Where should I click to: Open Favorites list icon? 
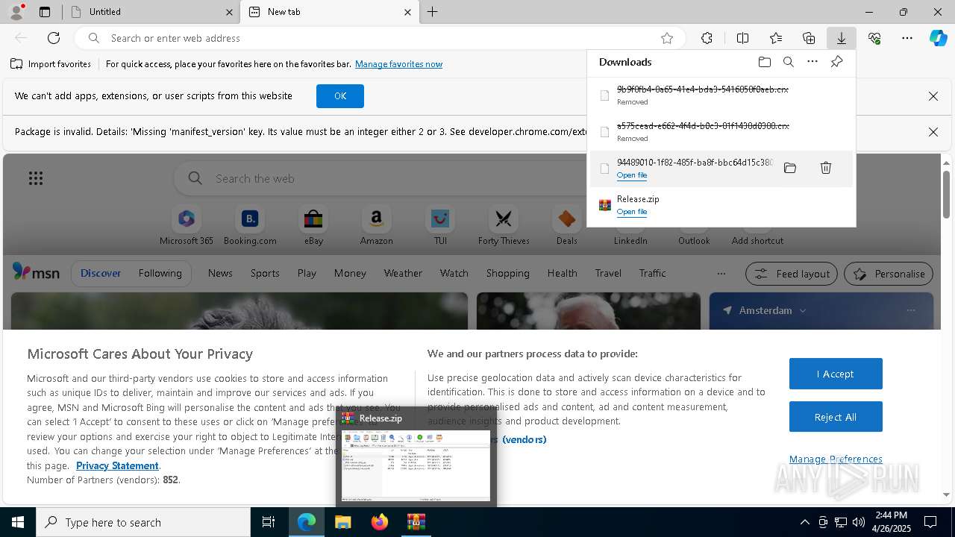(776, 38)
